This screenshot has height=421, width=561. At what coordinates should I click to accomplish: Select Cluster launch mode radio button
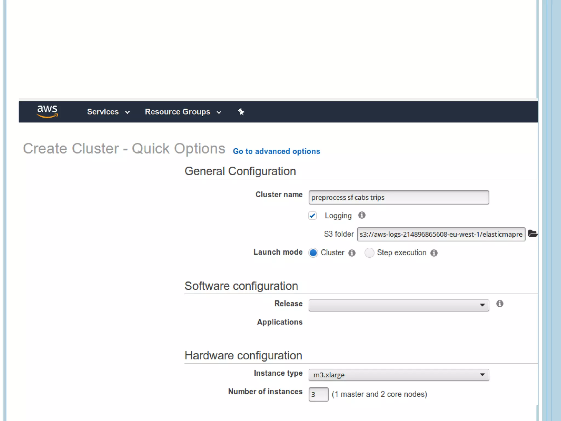pyautogui.click(x=313, y=252)
